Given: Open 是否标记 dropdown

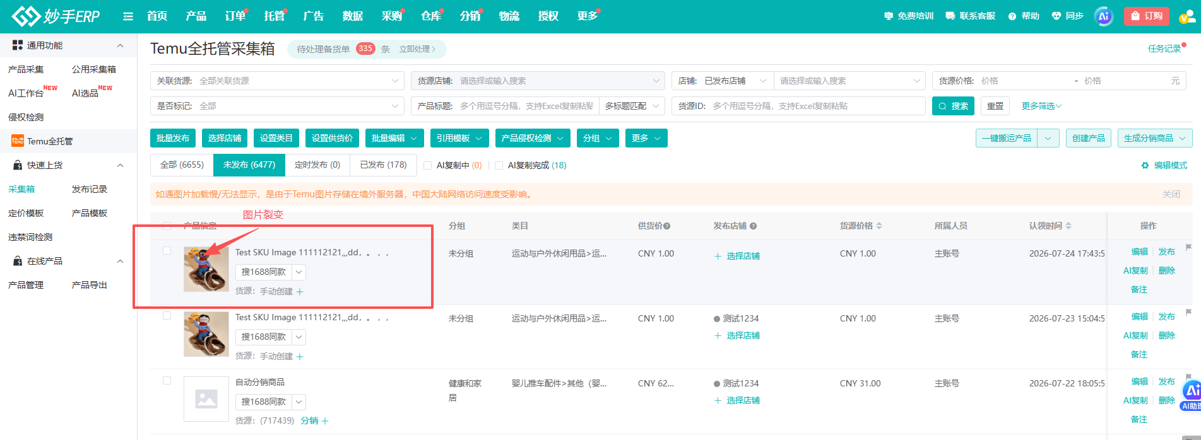Looking at the screenshot, I should (277, 106).
